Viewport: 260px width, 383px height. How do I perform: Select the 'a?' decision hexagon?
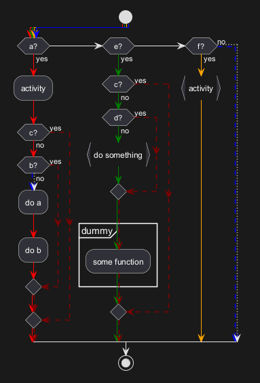[x=33, y=46]
